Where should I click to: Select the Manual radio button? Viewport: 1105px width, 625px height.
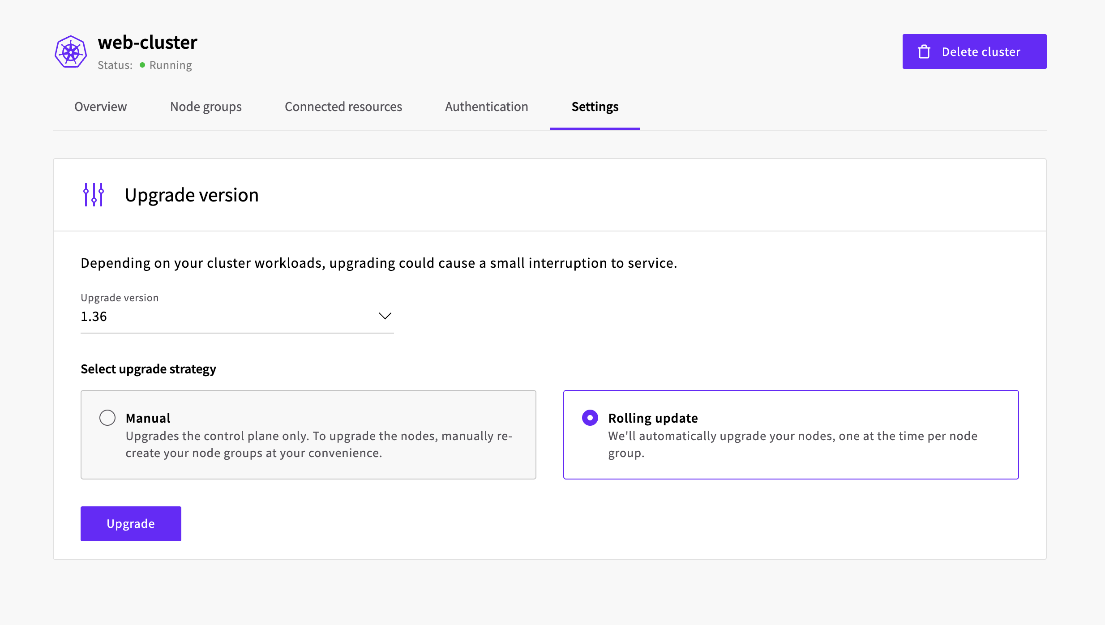click(107, 418)
